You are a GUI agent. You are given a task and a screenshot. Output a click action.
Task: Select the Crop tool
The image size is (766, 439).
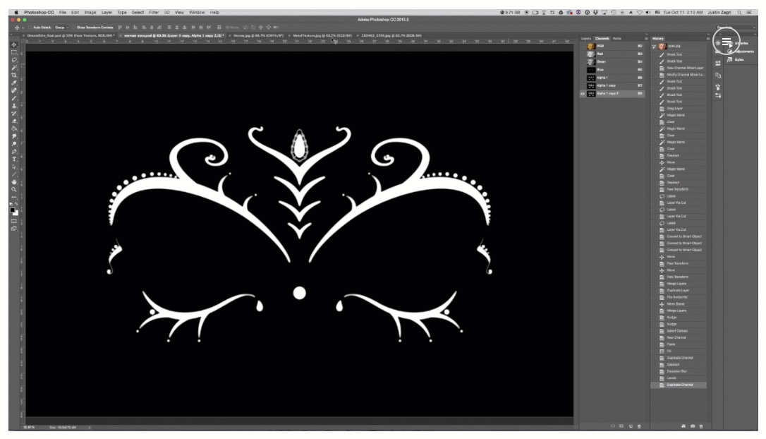pos(14,76)
